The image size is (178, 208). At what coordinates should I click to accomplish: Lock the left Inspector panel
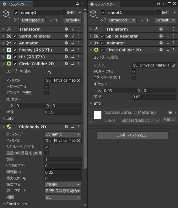click(78, 4)
